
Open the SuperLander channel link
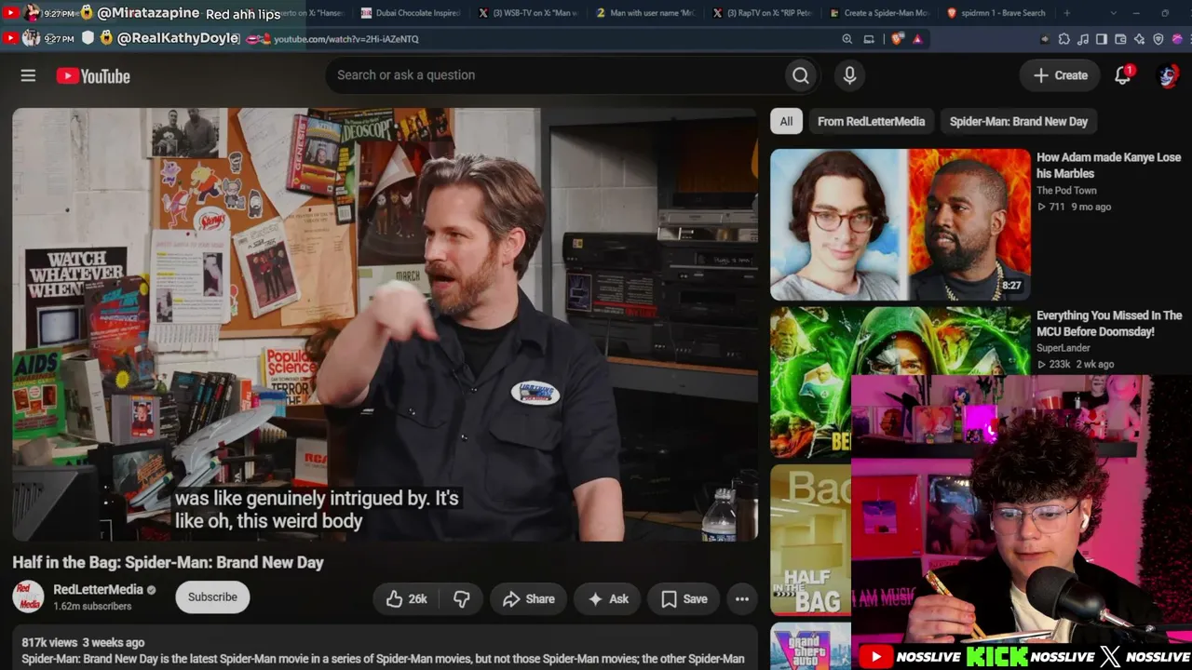pos(1063,348)
